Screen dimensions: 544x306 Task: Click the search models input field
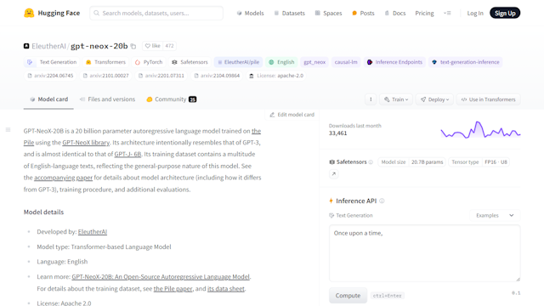click(156, 14)
